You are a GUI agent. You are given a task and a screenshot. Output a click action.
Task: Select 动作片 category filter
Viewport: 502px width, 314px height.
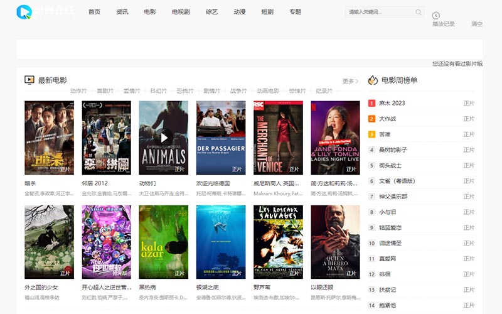[x=79, y=91]
